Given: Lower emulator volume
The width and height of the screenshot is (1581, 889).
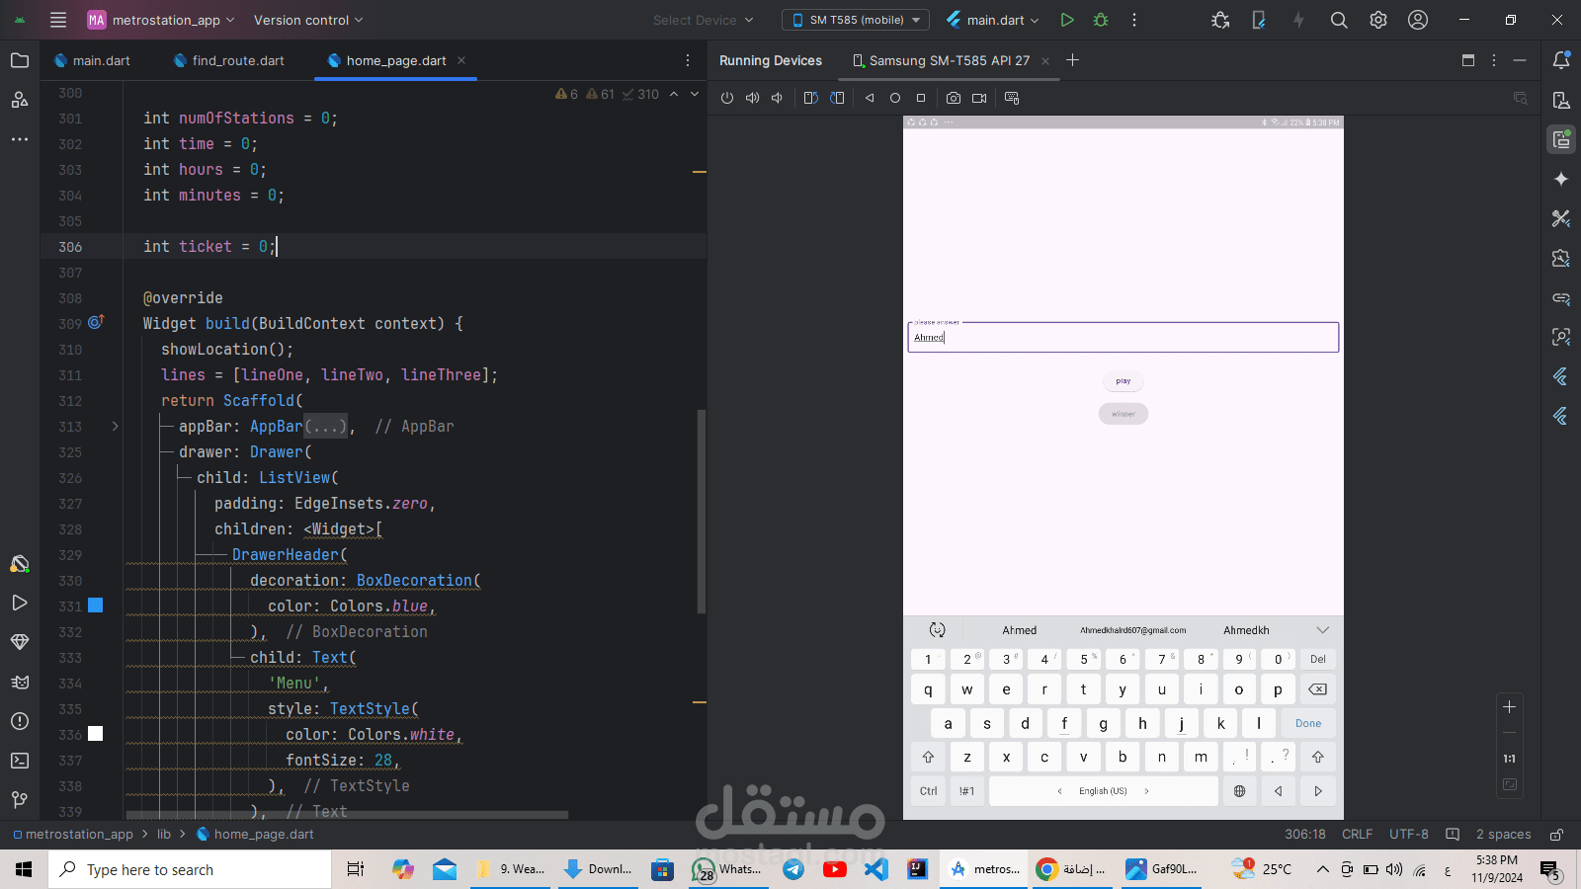Looking at the screenshot, I should pos(778,98).
